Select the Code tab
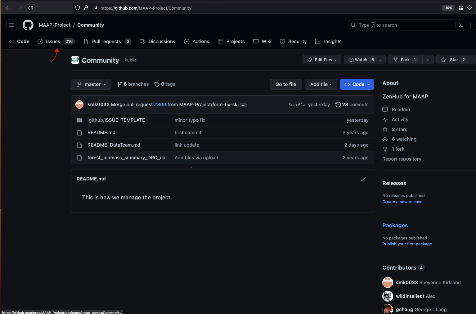 click(19, 42)
